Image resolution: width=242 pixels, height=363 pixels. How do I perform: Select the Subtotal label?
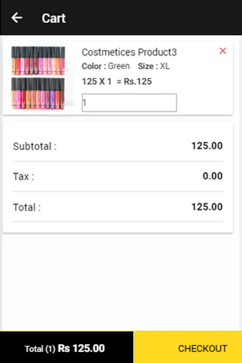[x=35, y=146]
